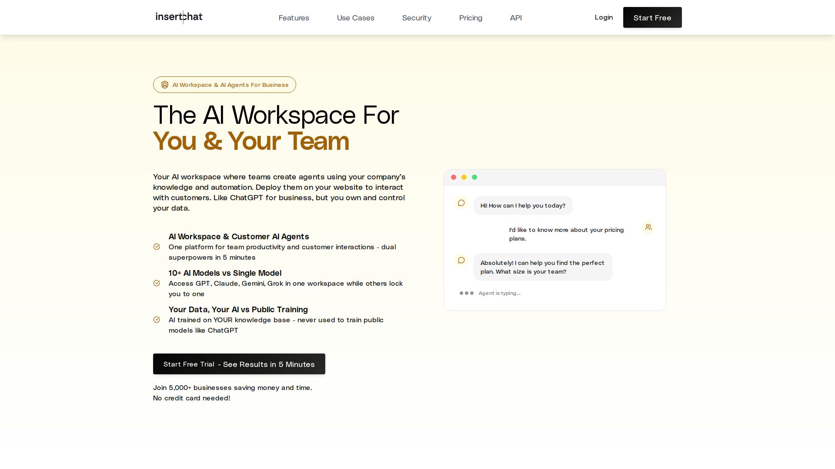Click the typing indicator dots
Screen dimensions: 835x469
pyautogui.click(x=467, y=293)
